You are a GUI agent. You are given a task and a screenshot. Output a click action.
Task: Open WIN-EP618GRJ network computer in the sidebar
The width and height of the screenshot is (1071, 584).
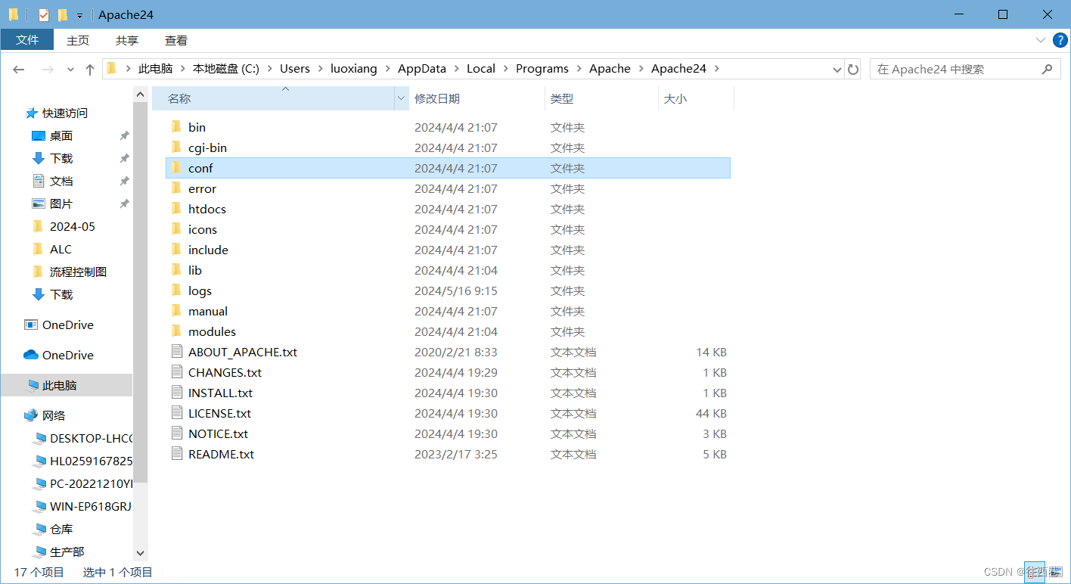tap(91, 506)
